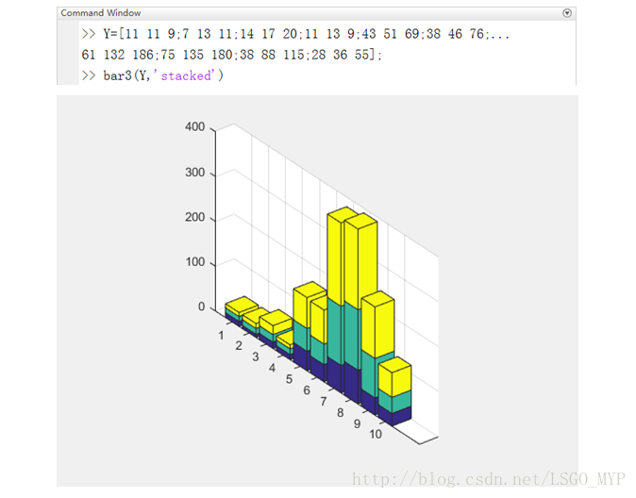
Task: Click the axis tick label 4
Action: click(272, 368)
